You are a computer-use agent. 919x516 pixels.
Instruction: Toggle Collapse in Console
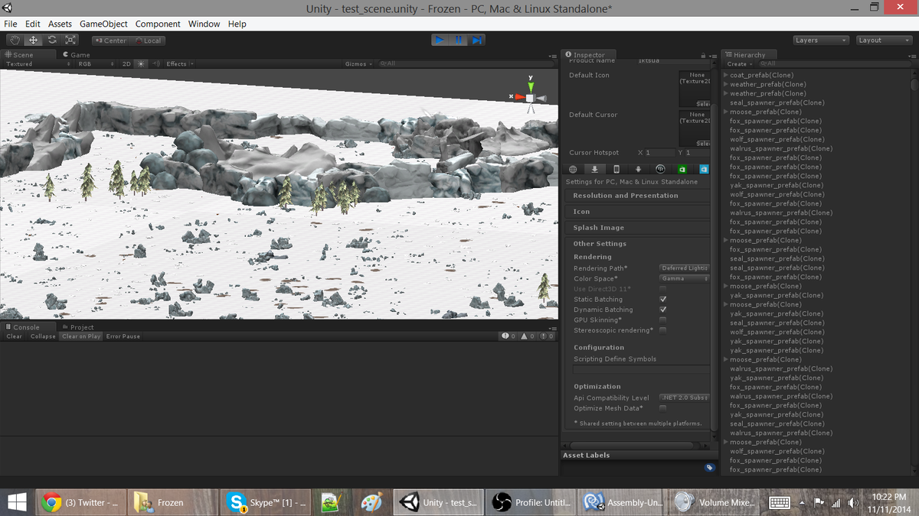pos(43,336)
